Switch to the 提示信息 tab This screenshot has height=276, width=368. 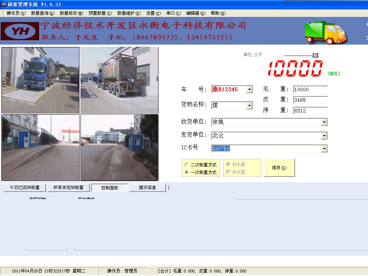pyautogui.click(x=147, y=187)
